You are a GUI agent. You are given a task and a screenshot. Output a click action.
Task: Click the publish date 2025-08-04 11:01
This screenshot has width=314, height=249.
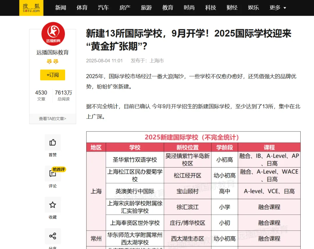click(104, 61)
